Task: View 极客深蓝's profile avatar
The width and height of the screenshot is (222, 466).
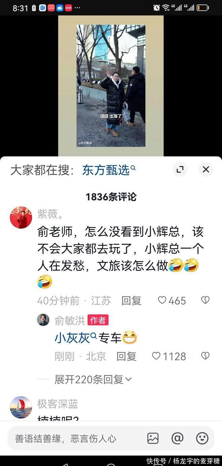Action: pos(21,407)
